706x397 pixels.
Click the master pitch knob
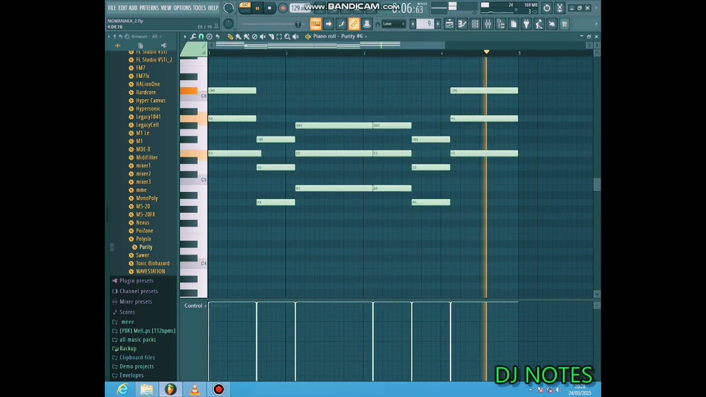(228, 24)
